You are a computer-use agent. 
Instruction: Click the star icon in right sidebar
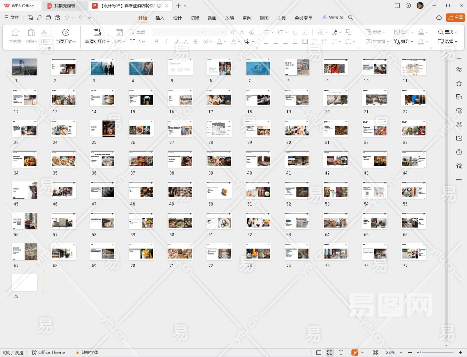tap(459, 83)
